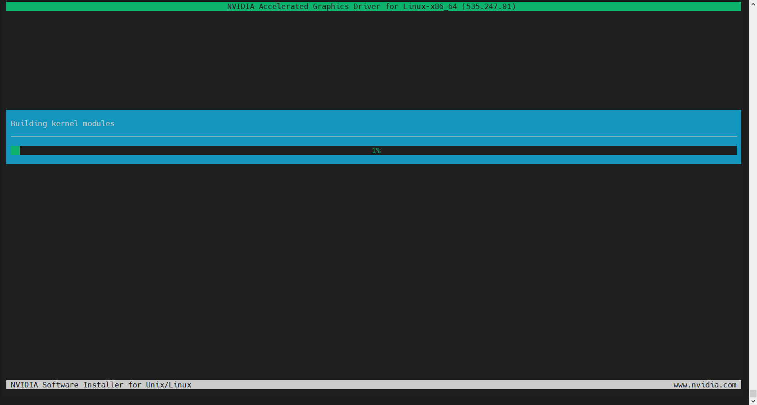Click the empty terminal area below progress panel

pyautogui.click(x=373, y=270)
